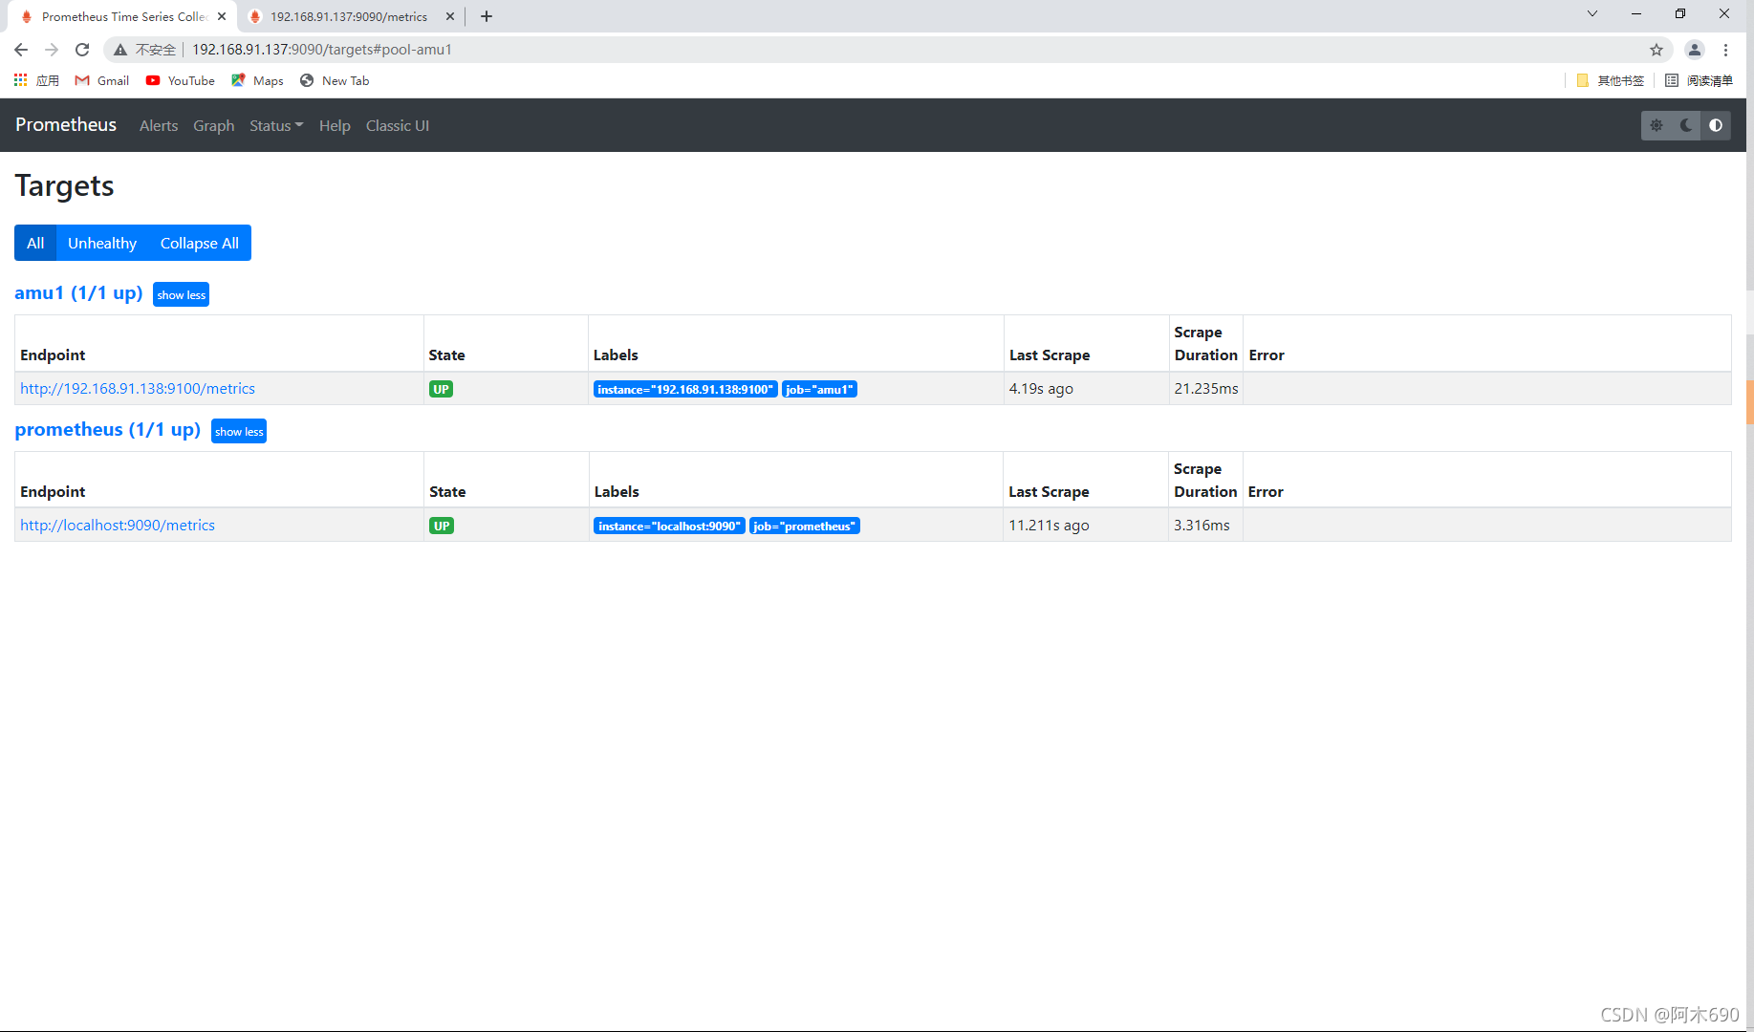Click the Collapse All button
Screen dimensions: 1754x1032
click(200, 243)
